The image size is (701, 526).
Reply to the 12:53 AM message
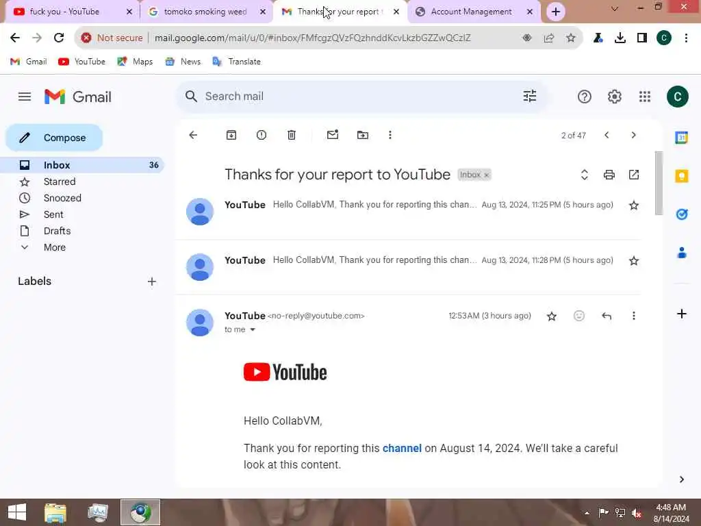coord(607,316)
